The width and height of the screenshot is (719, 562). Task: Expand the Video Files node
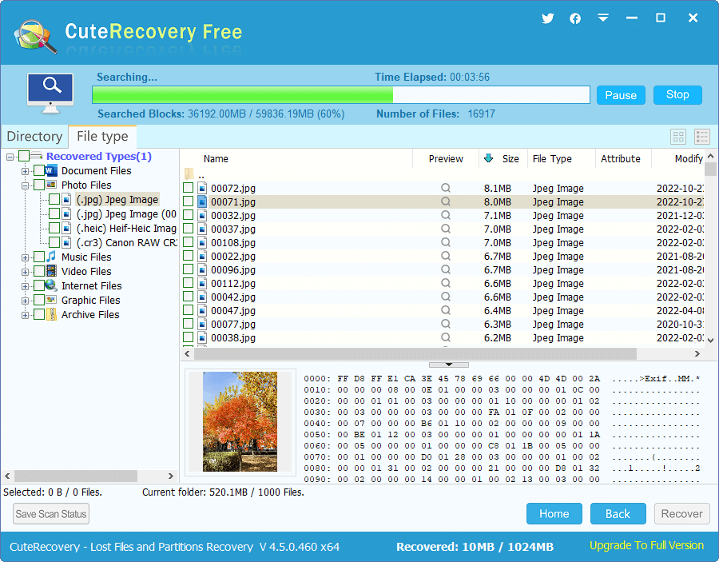pos(25,272)
